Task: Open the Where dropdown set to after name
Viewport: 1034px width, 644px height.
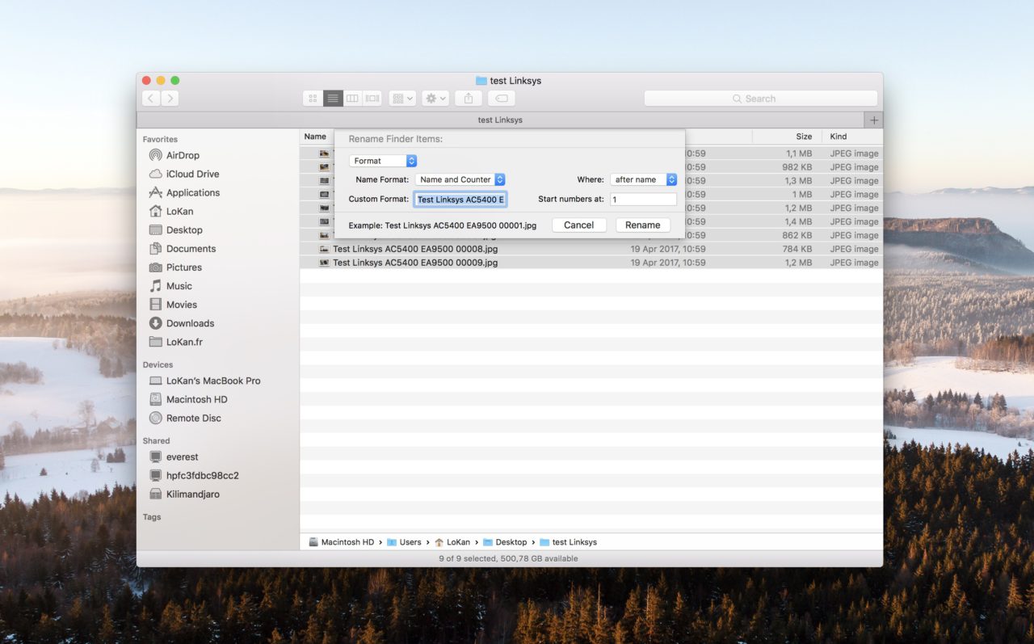Action: [x=643, y=179]
